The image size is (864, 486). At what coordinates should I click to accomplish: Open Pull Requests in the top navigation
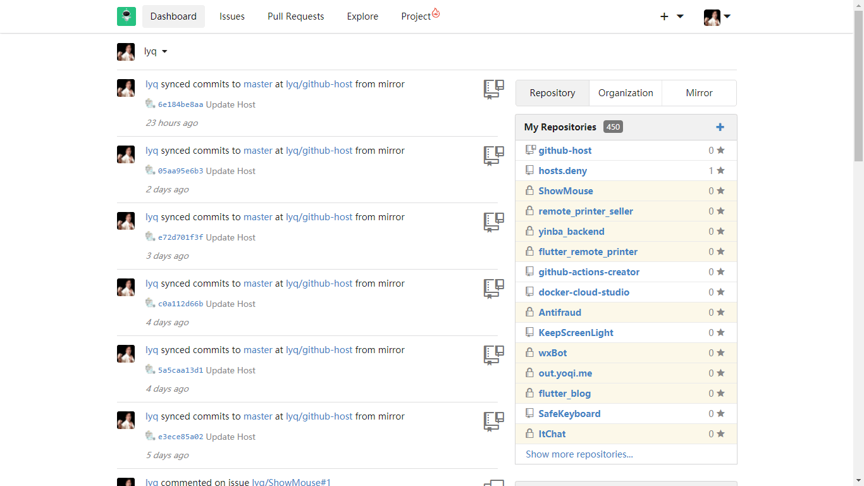(295, 16)
